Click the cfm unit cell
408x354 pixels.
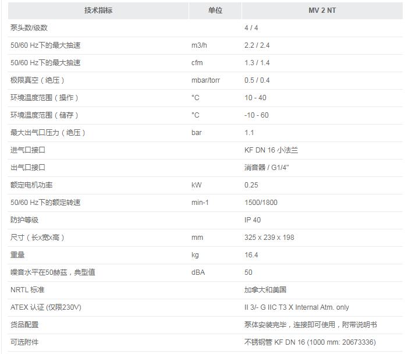[x=197, y=63]
